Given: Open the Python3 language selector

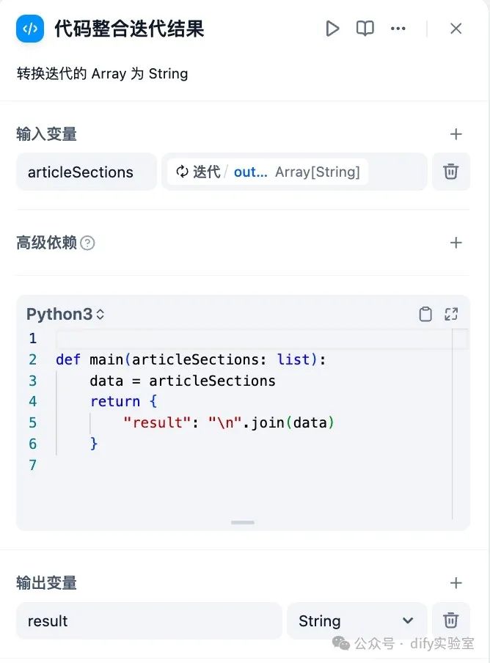Looking at the screenshot, I should 65,314.
